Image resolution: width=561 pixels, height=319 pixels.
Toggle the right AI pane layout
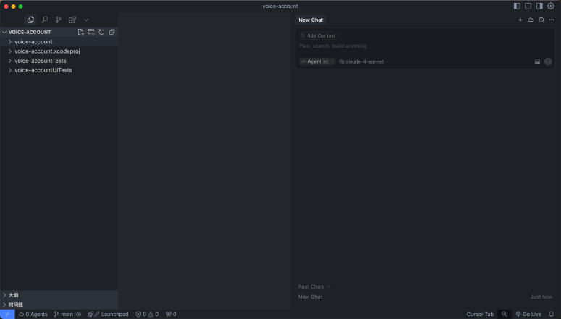(539, 6)
